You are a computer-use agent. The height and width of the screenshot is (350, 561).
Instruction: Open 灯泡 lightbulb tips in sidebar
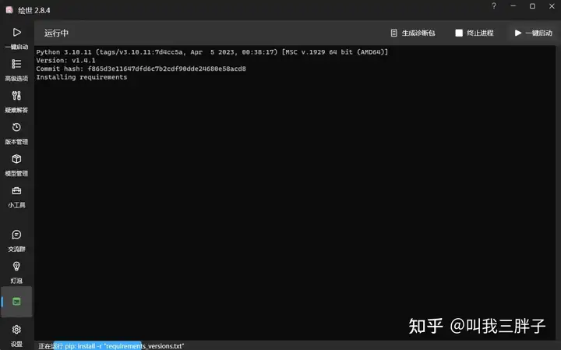(x=16, y=272)
